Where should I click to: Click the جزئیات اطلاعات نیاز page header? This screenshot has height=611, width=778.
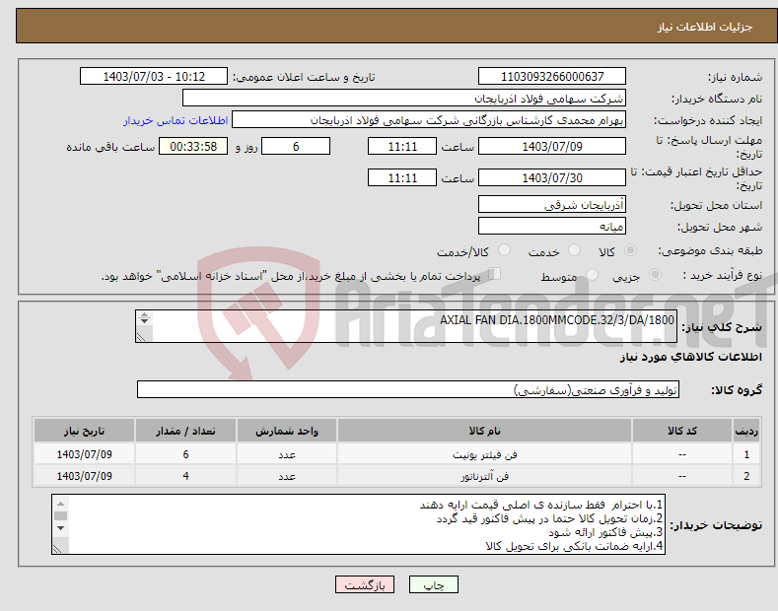705,27
